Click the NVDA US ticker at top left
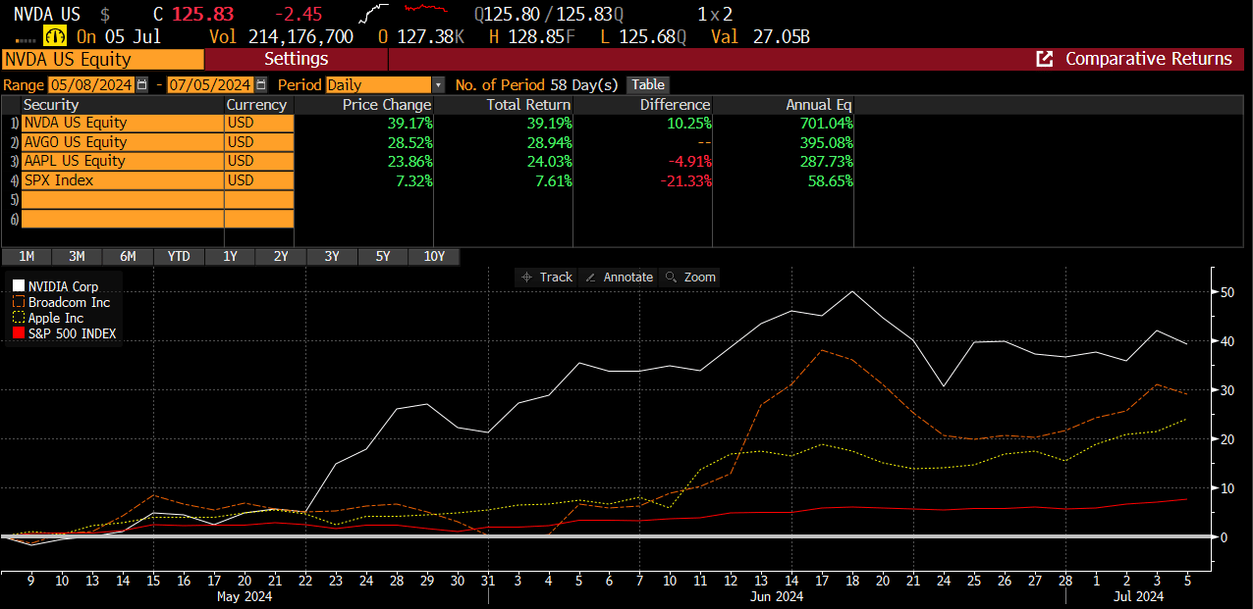The height and width of the screenshot is (609, 1253). [x=46, y=15]
